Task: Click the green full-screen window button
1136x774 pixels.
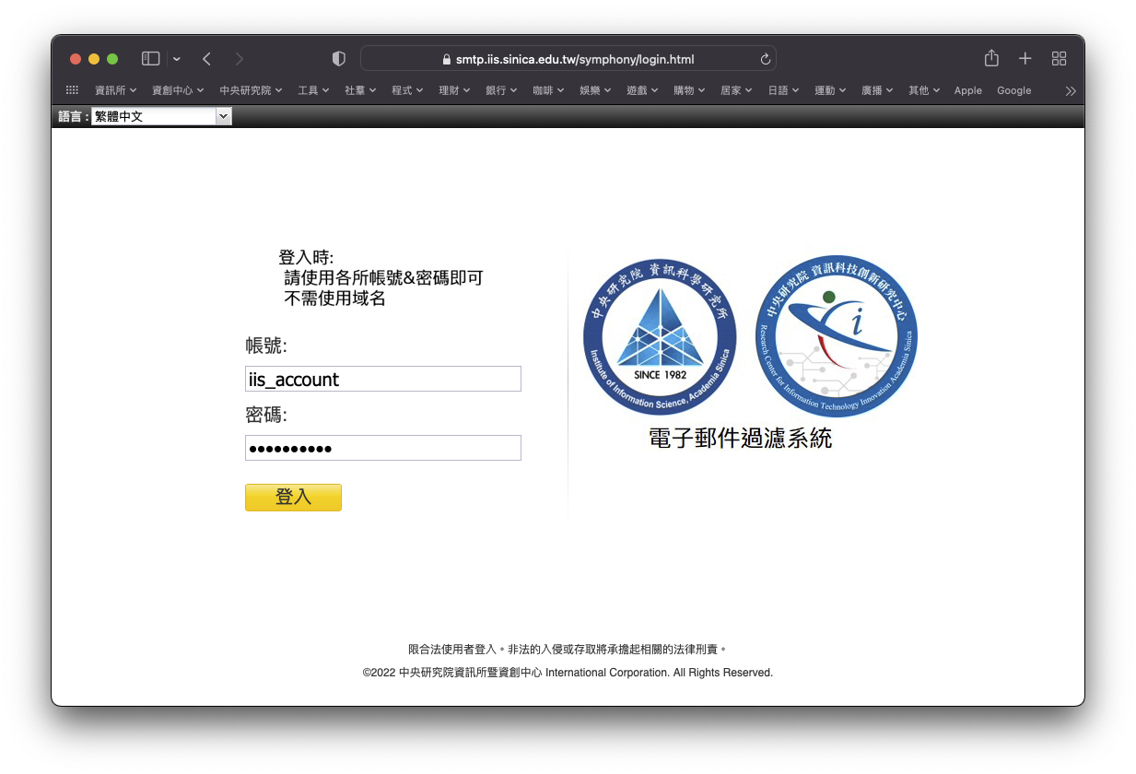Action: pos(112,59)
